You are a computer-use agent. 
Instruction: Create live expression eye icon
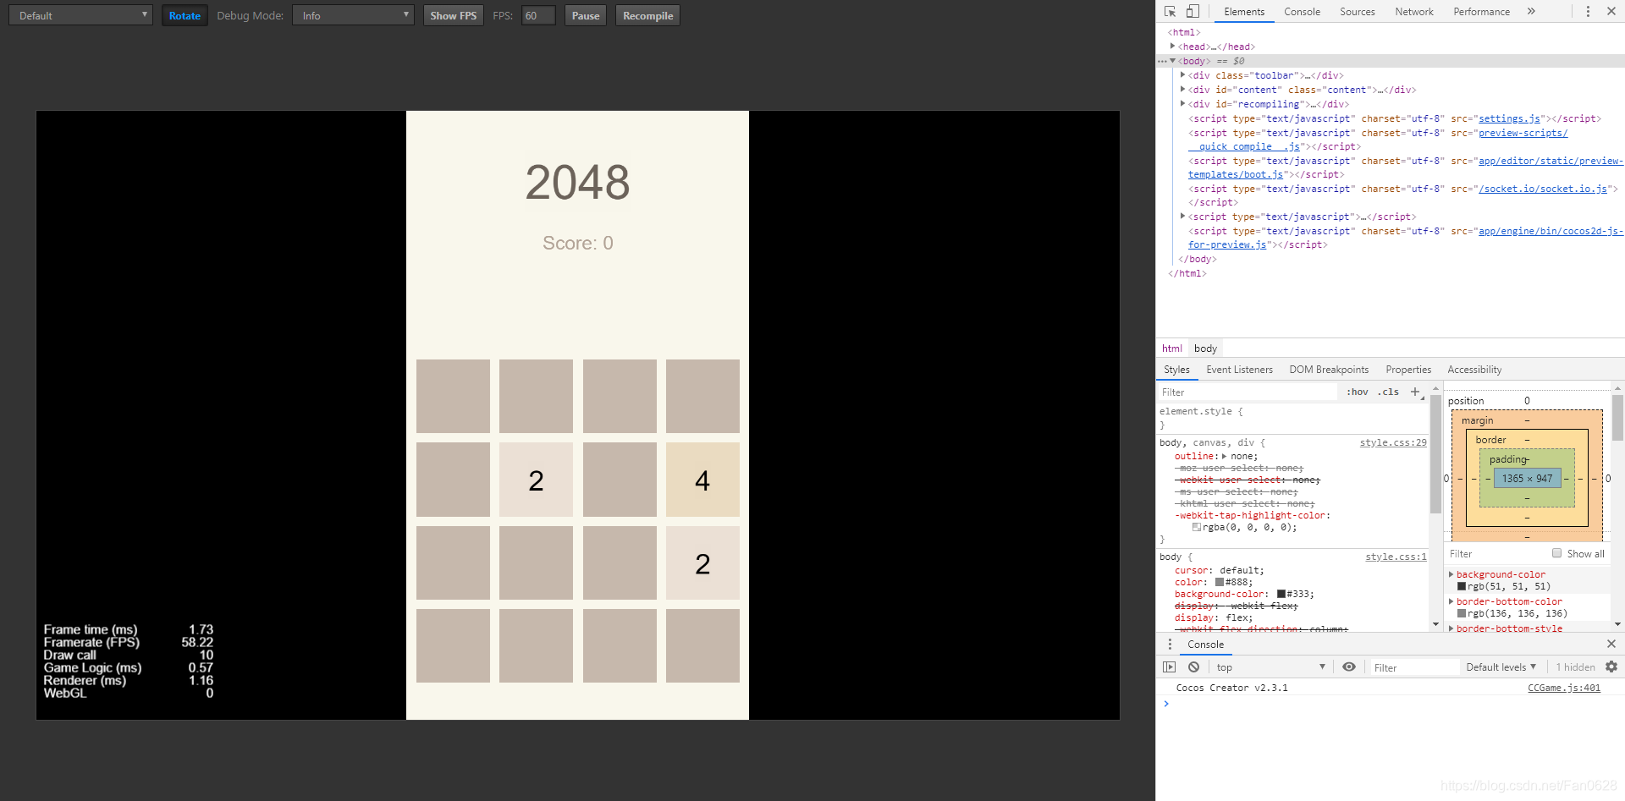pos(1349,667)
